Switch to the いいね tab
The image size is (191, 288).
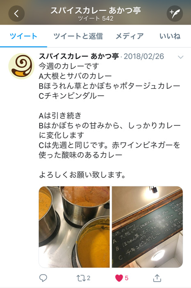coord(170,36)
